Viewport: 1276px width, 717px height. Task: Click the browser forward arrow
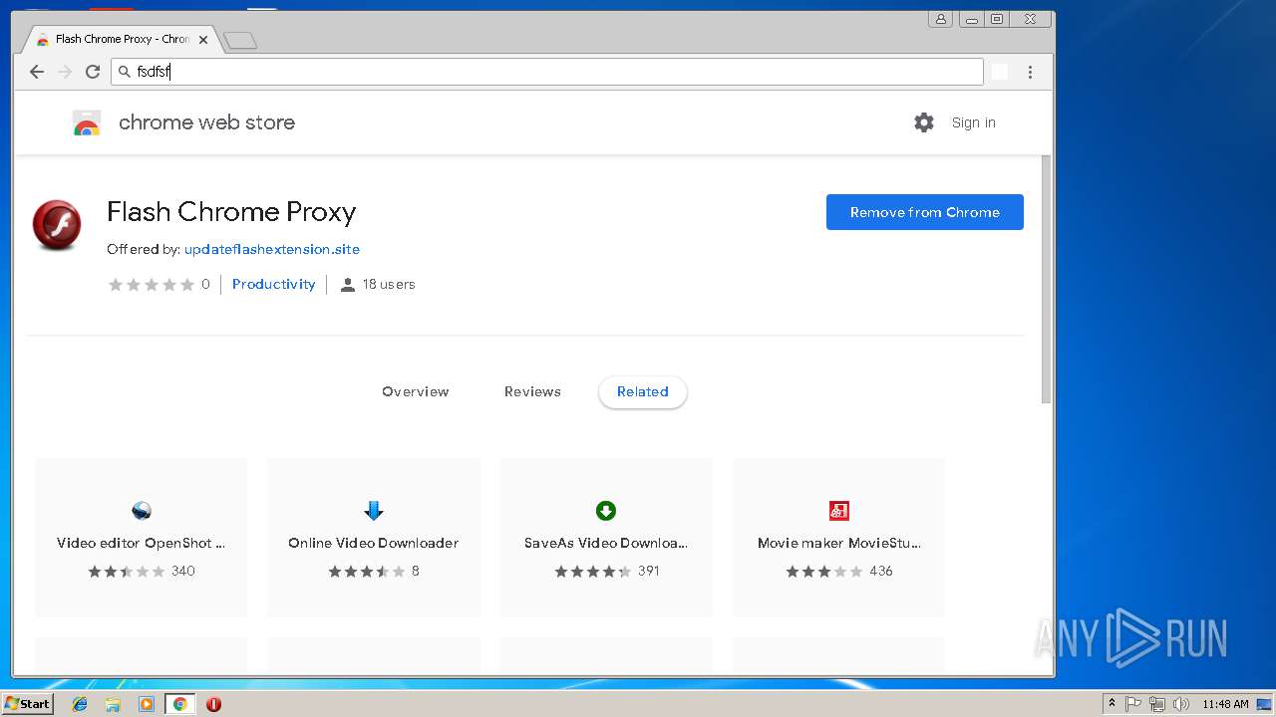(65, 72)
